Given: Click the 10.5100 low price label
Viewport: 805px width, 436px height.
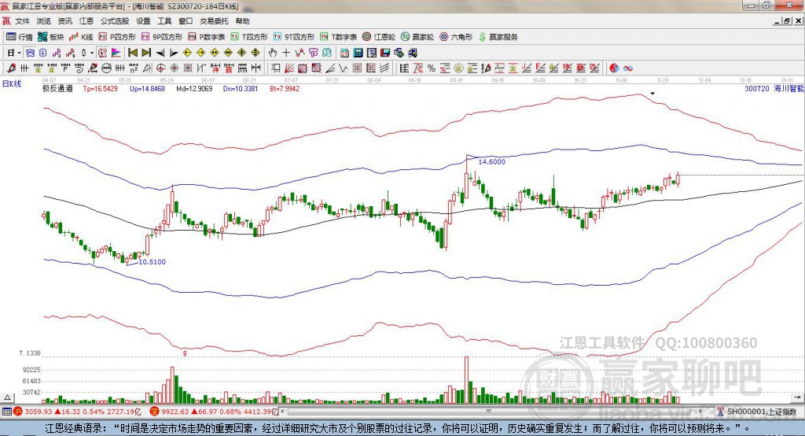Looking at the screenshot, I should (152, 262).
